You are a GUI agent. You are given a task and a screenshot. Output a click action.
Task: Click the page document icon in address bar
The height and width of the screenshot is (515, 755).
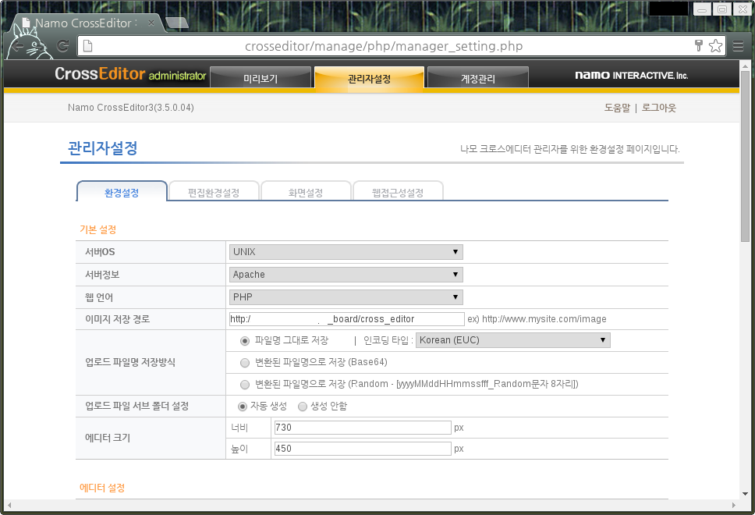click(87, 46)
